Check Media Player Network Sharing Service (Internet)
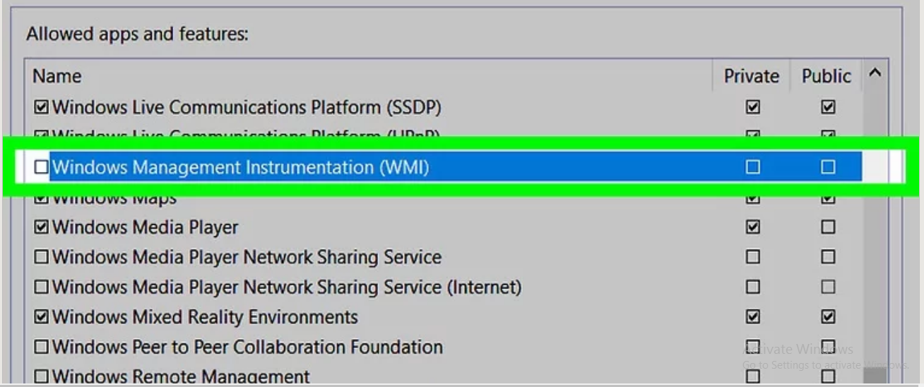 pos(42,287)
